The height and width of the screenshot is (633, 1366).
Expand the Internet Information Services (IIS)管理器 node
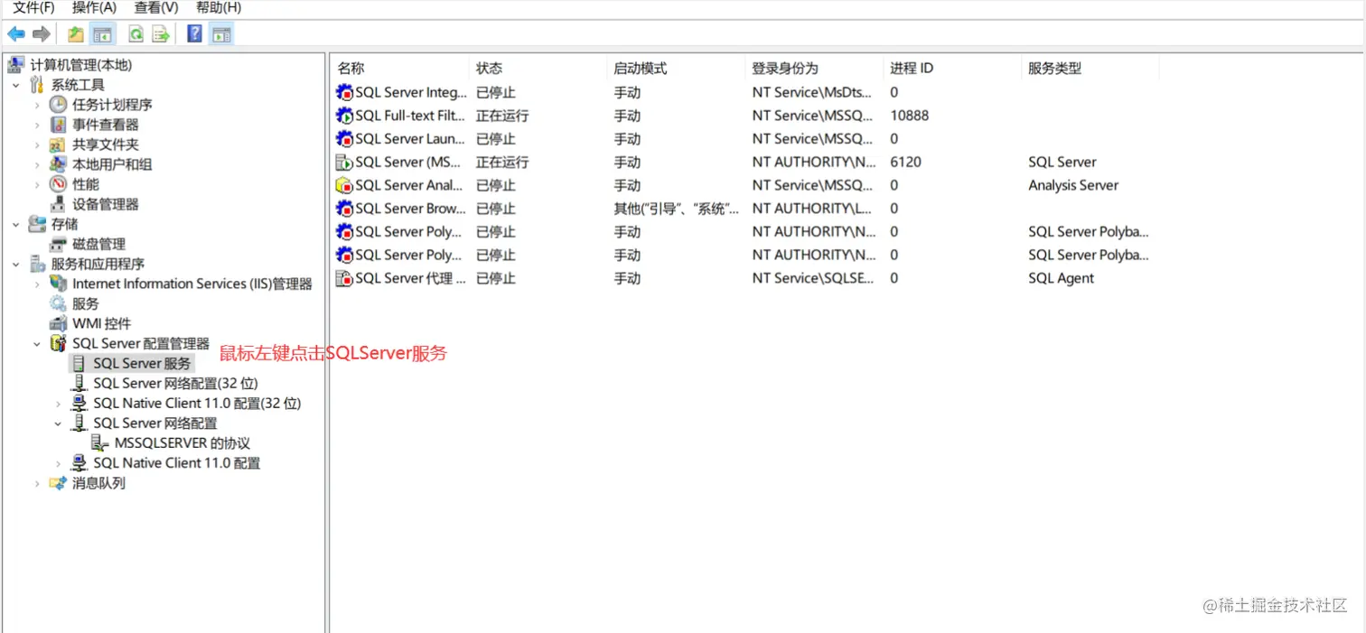click(37, 284)
